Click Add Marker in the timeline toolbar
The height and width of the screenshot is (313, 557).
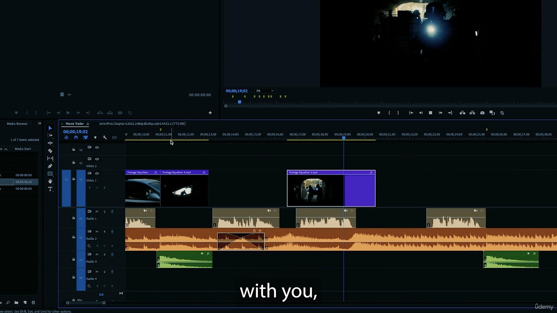tap(95, 137)
